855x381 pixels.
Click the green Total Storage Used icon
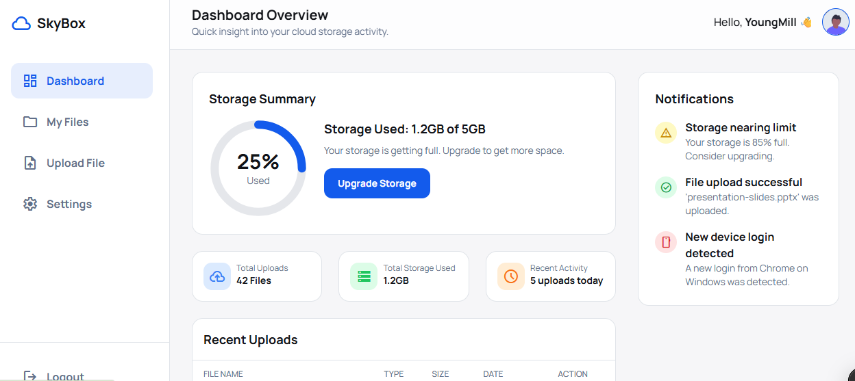click(364, 276)
